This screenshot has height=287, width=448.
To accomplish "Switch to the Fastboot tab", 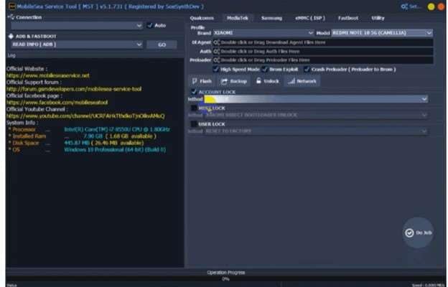I will pos(348,18).
